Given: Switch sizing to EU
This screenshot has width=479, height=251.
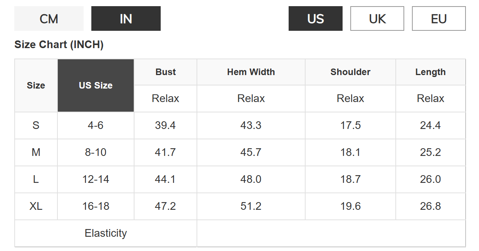Looking at the screenshot, I should 439,18.
